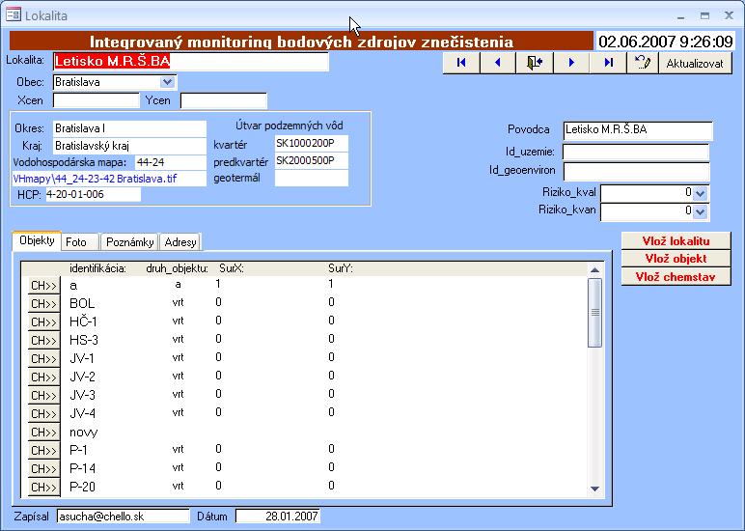This screenshot has width=745, height=531.
Task: Click the HCP field 4-20-01-006
Action: pyautogui.click(x=93, y=194)
